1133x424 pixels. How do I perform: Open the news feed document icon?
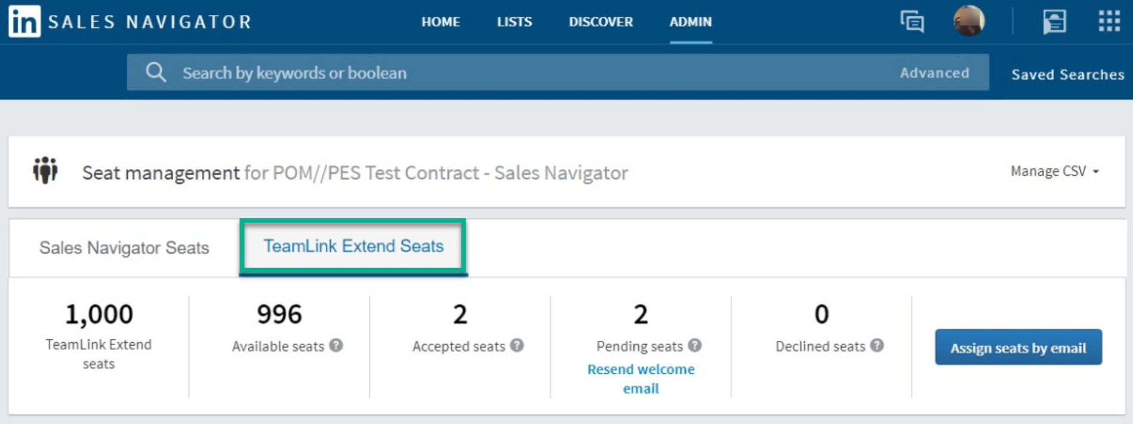coord(1054,22)
